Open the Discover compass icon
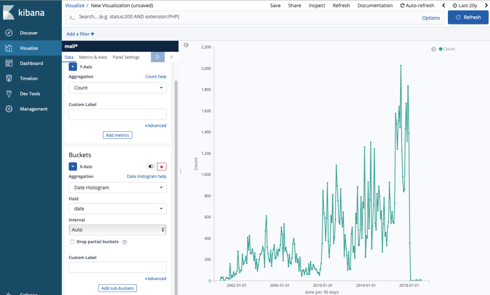The height and width of the screenshot is (295, 490). point(9,33)
